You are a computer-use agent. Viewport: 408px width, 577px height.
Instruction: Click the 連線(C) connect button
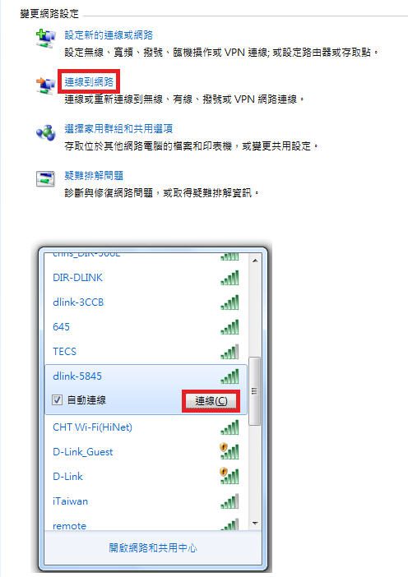[211, 401]
